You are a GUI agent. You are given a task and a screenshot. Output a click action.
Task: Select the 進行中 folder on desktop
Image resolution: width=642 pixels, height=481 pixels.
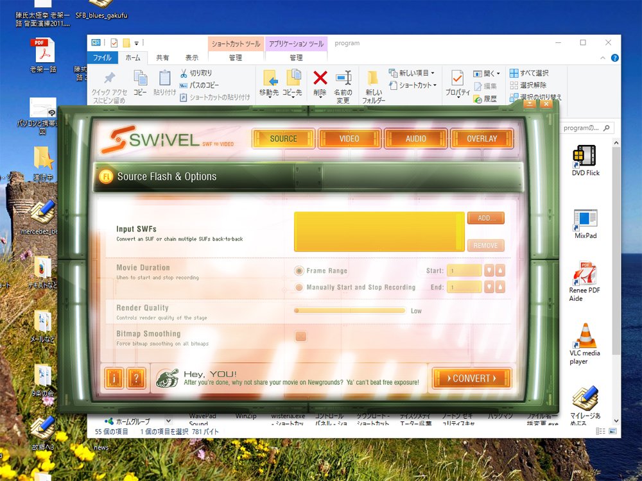click(43, 163)
